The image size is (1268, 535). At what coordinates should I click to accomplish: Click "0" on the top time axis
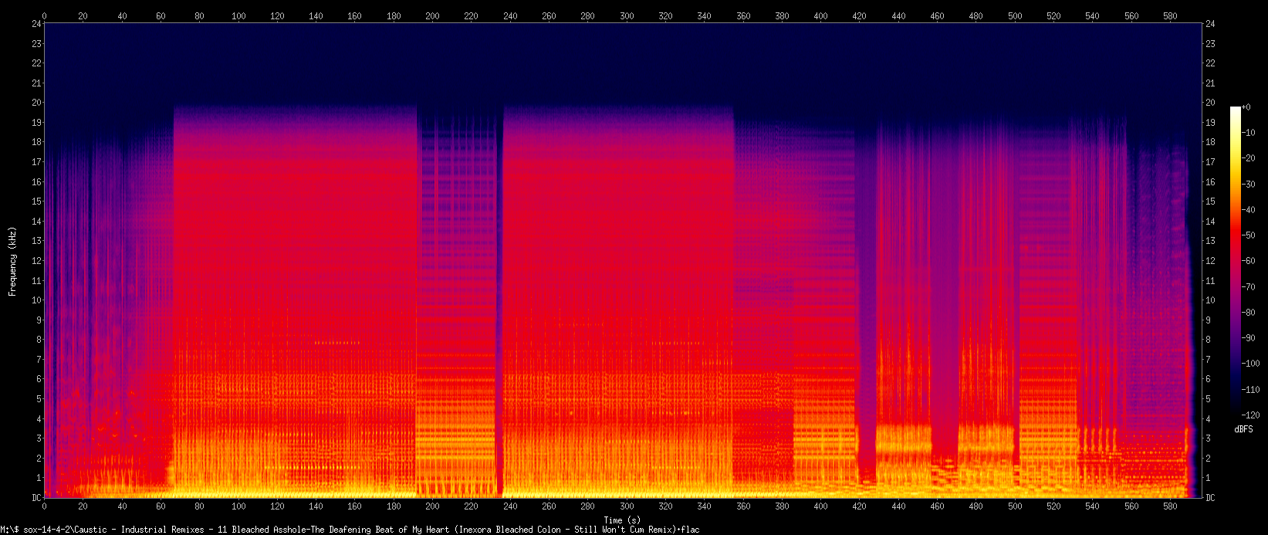44,15
